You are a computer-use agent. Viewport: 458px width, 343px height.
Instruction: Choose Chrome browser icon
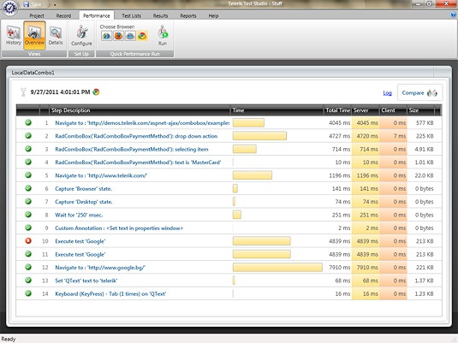(x=142, y=36)
